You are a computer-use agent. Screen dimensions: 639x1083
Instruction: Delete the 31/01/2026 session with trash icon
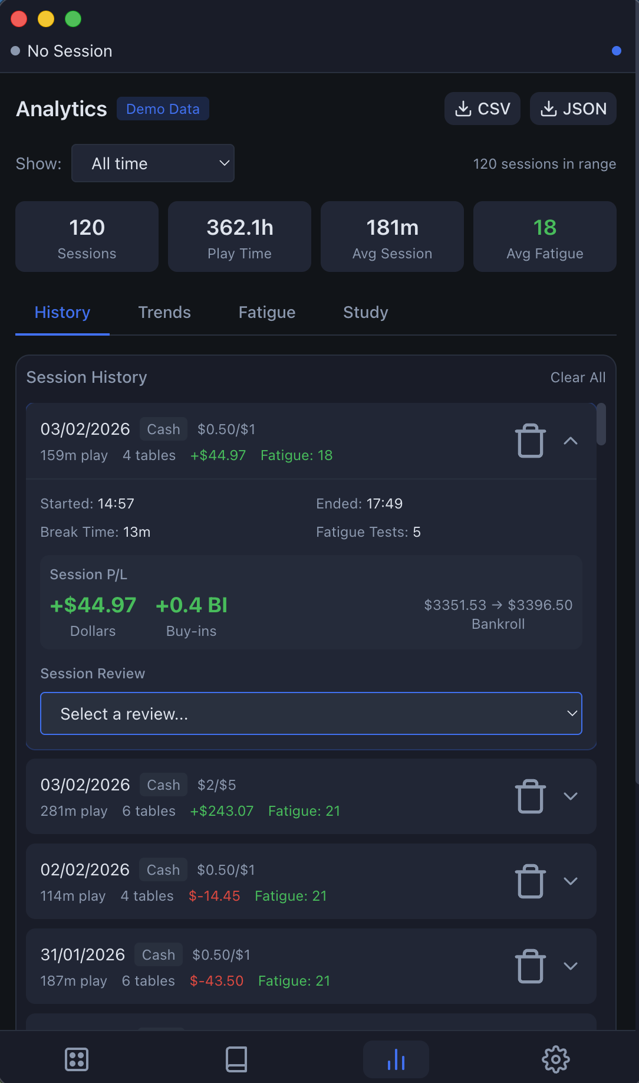point(530,967)
